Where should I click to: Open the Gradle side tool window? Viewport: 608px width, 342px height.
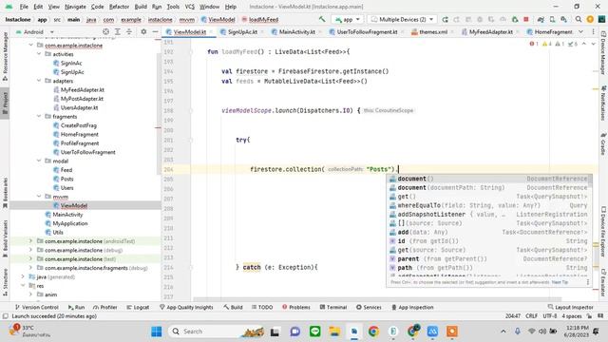[603, 143]
